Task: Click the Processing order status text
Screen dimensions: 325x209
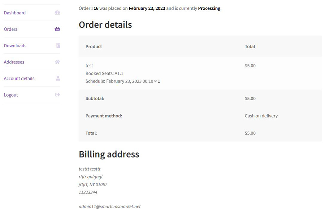Action: pyautogui.click(x=209, y=8)
